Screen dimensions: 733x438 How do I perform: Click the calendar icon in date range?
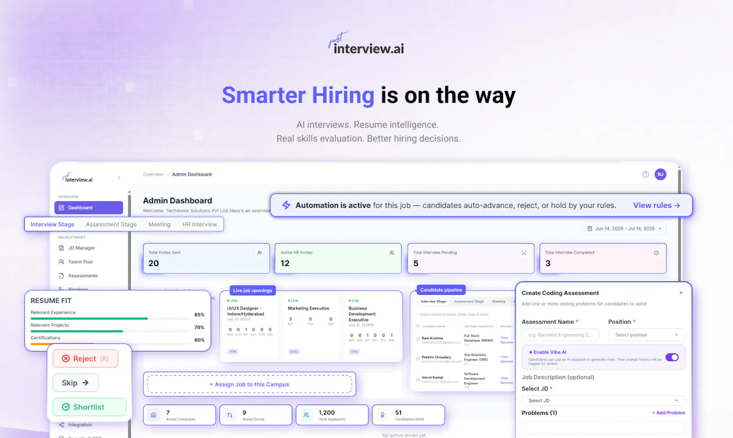tap(590, 228)
